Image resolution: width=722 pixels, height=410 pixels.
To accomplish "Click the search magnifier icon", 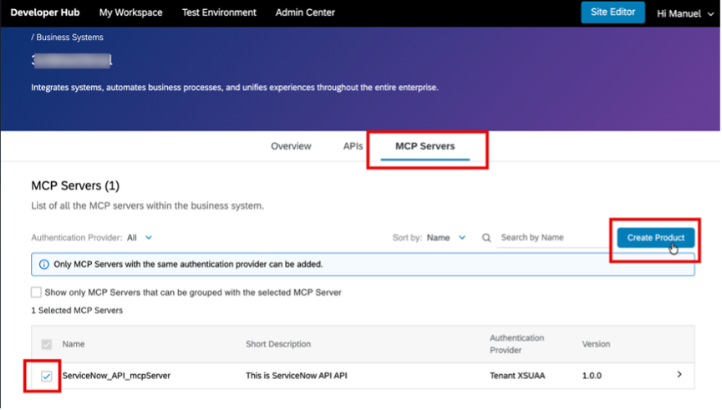I will pos(486,238).
